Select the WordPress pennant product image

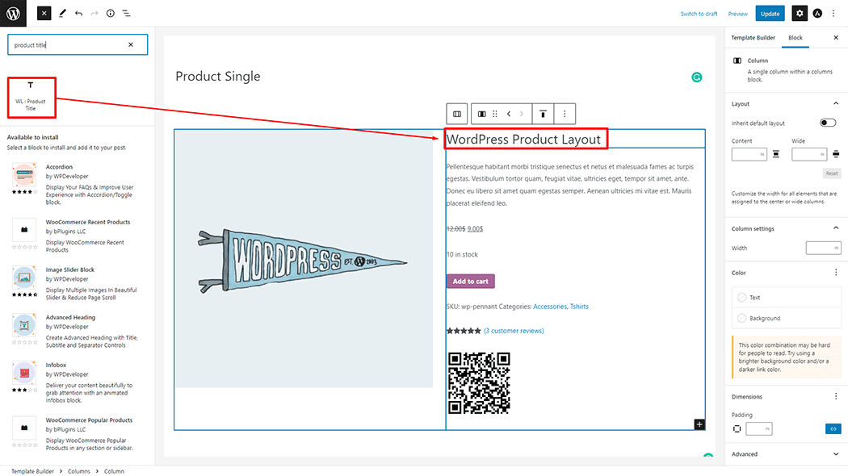pos(304,259)
